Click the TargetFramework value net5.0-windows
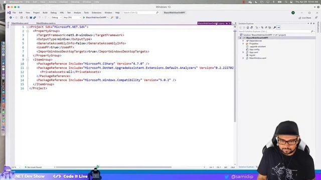The image size is (321, 180). [x=79, y=35]
